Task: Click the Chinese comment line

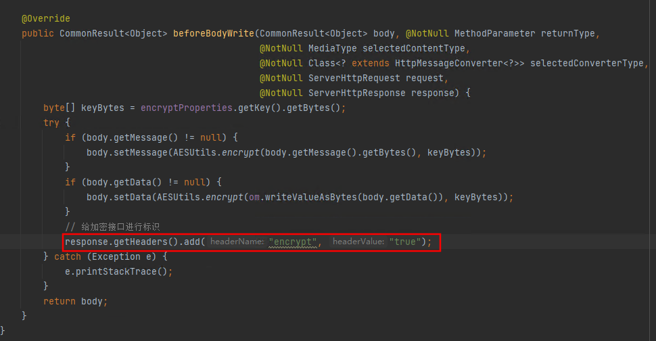Action: click(x=112, y=227)
